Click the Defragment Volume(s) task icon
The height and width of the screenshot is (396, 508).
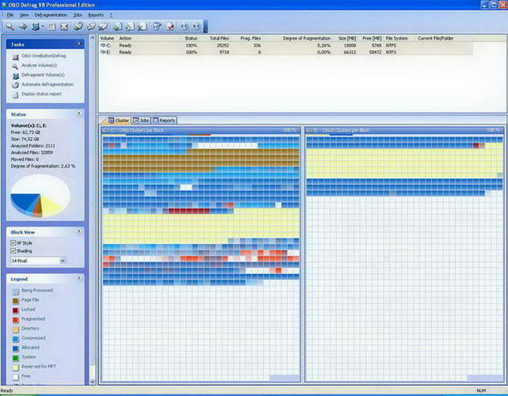click(x=15, y=75)
